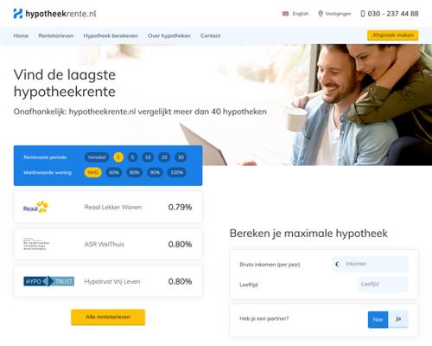Click the Vestigingen location pin icon
Image resolution: width=432 pixels, height=346 pixels.
[x=321, y=14]
